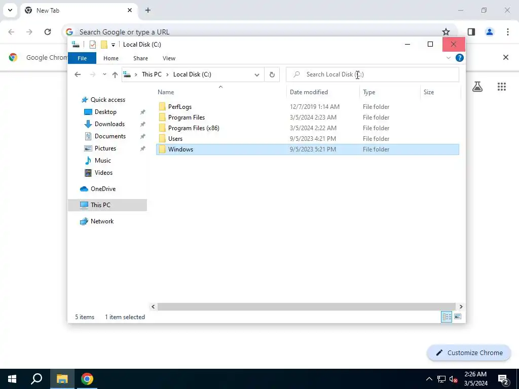
Task: Dismiss the Google Chrome infobar
Action: point(506,57)
